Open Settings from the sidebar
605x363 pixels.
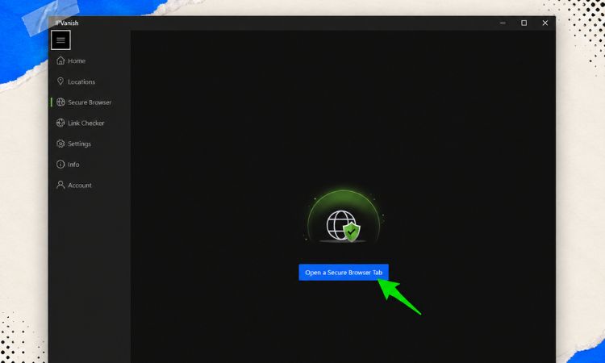(x=80, y=144)
